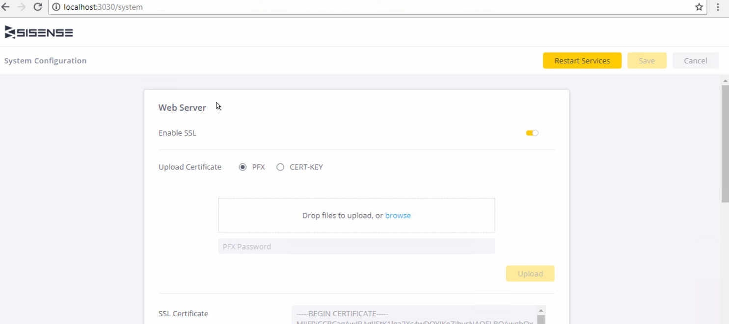Screen dimensions: 729x324
Task: Click the Sisense logo
Action: pyautogui.click(x=38, y=31)
